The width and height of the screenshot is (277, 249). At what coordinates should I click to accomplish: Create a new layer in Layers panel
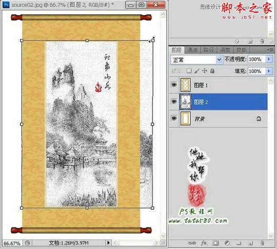250,243
